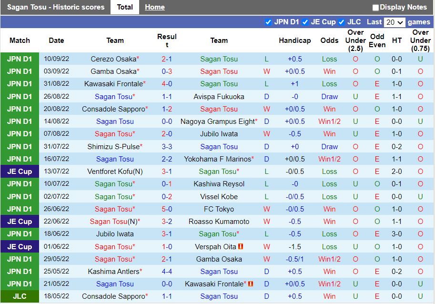Enable the Display Notes checkbox

[376, 7]
